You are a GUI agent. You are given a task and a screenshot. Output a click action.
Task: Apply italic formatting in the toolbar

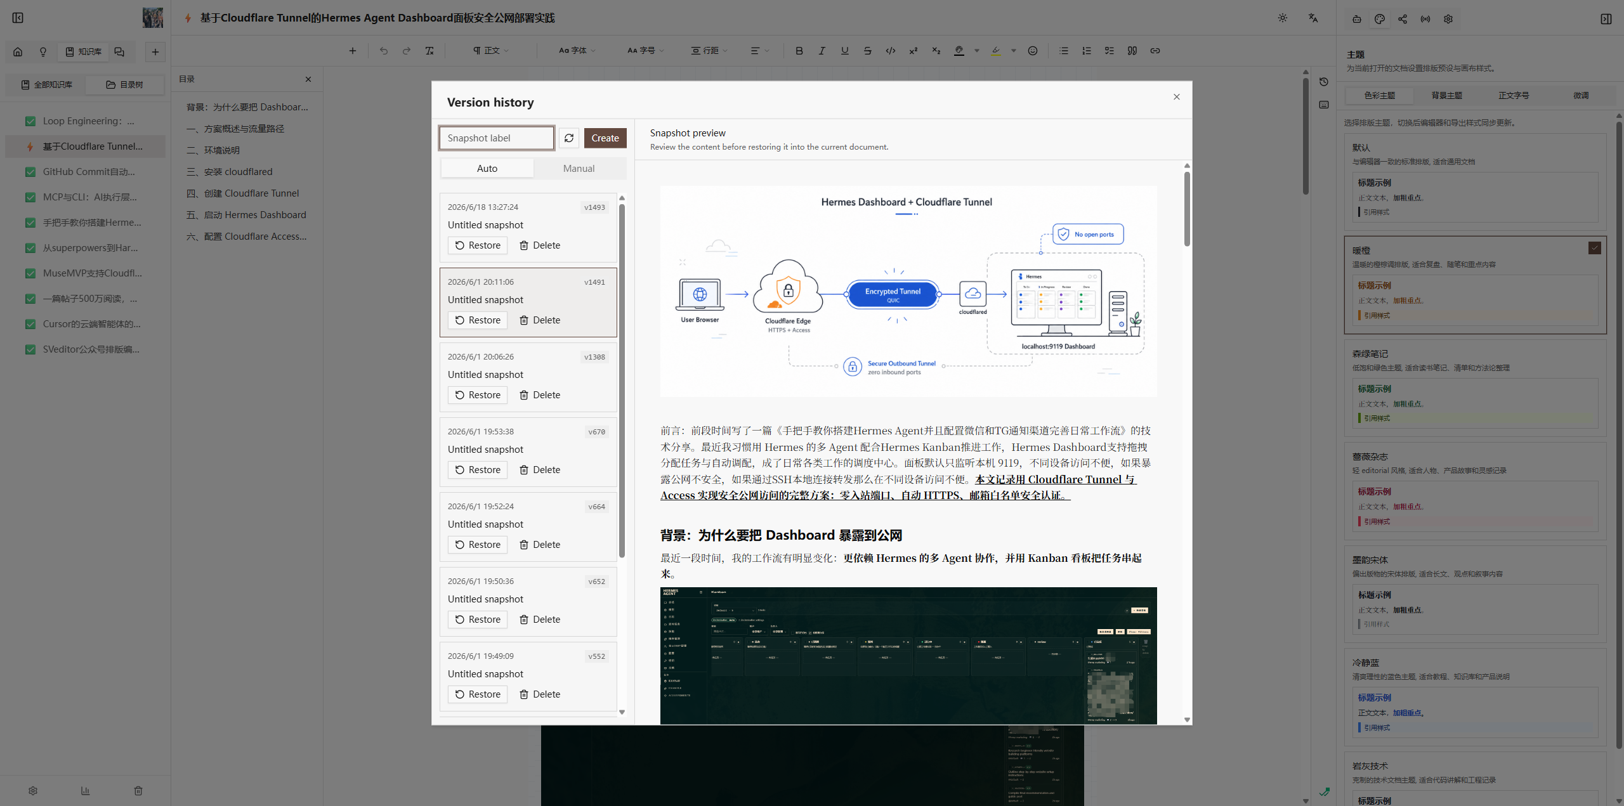click(x=822, y=51)
